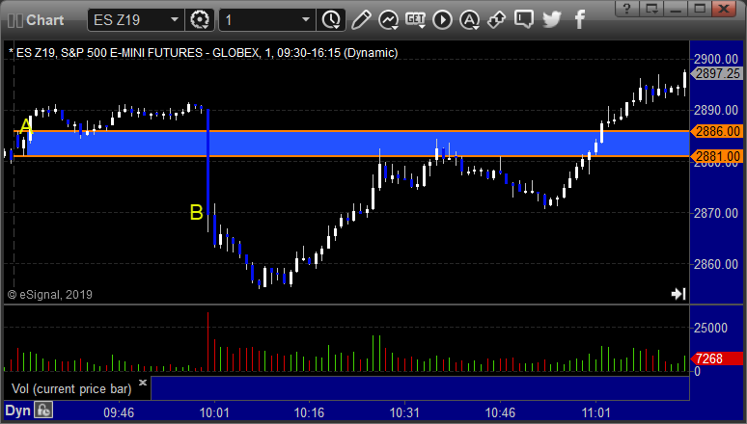Open the help question mark button

627,9
